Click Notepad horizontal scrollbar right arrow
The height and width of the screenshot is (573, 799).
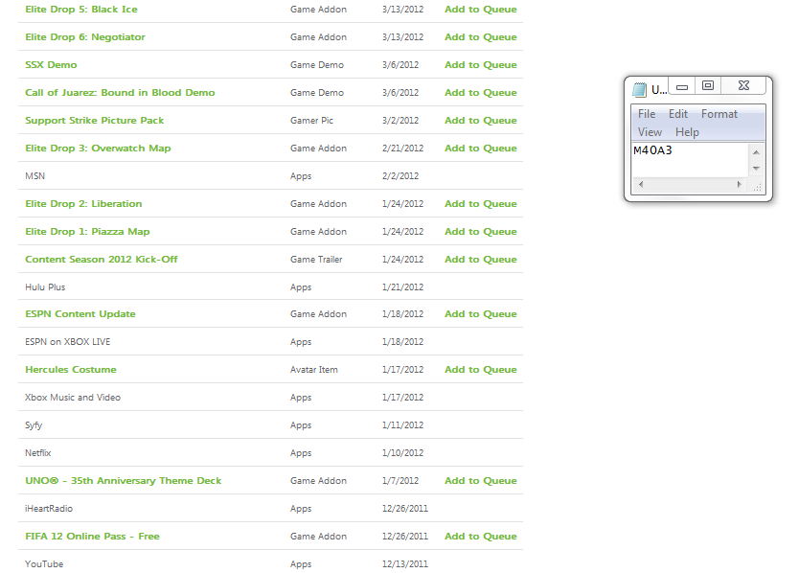click(740, 185)
